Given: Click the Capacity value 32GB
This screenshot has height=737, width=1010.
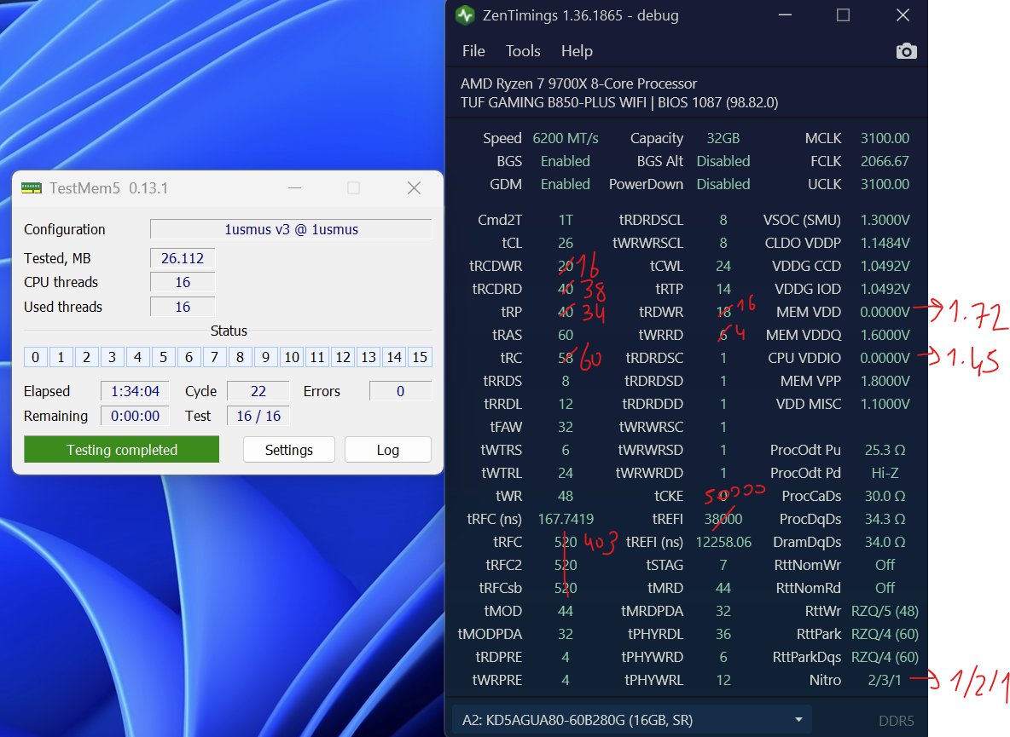Looking at the screenshot, I should (723, 138).
